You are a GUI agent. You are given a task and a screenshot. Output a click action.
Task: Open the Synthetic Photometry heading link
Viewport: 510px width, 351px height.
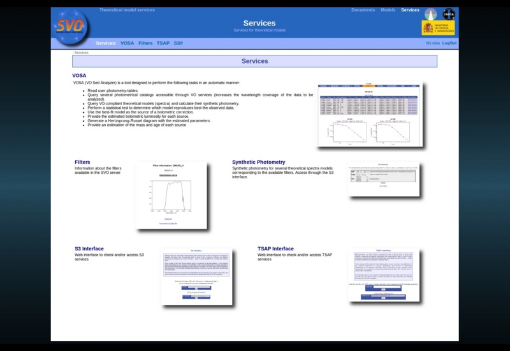click(x=259, y=162)
